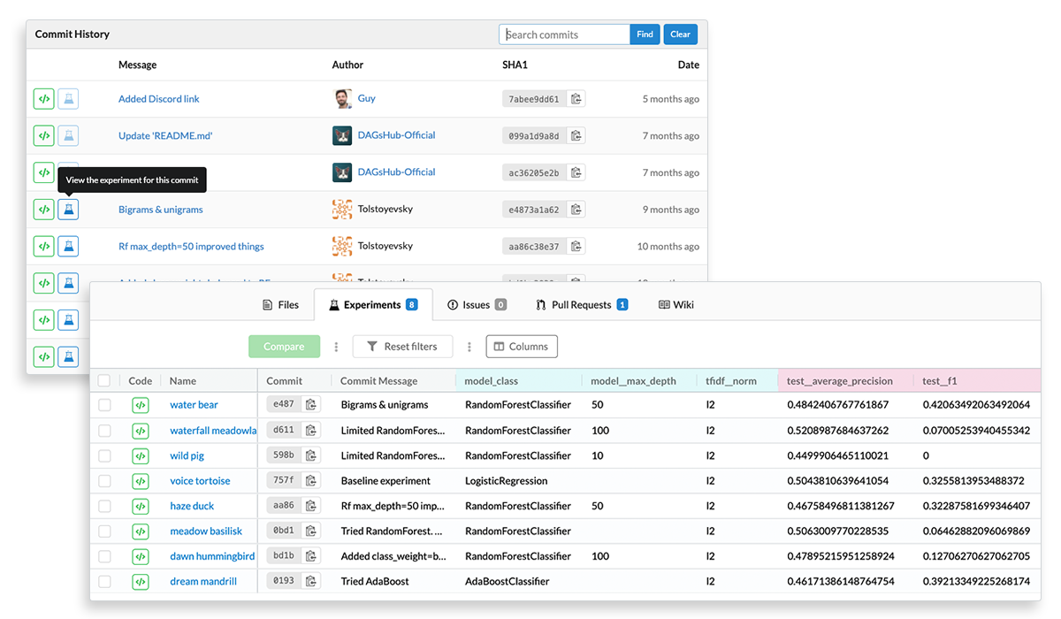Switch to the Files tab
Image resolution: width=1061 pixels, height=619 pixels.
280,305
